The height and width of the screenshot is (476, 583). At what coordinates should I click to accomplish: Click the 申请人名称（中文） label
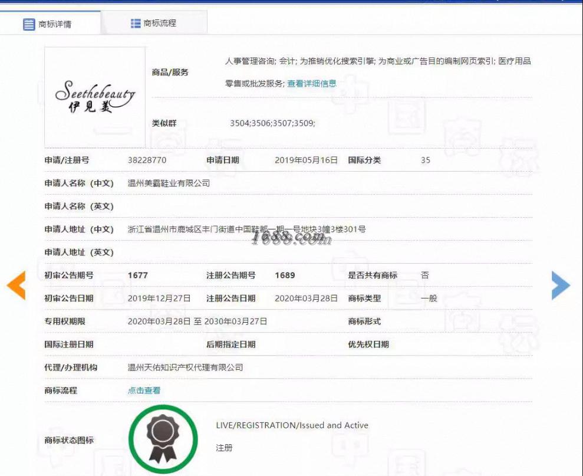point(79,183)
